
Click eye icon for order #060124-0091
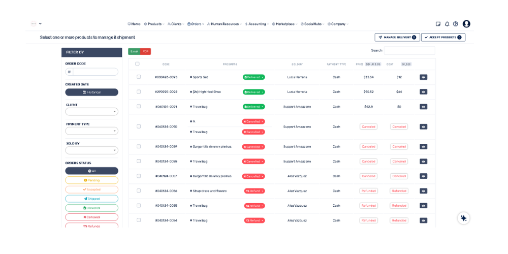click(x=423, y=107)
